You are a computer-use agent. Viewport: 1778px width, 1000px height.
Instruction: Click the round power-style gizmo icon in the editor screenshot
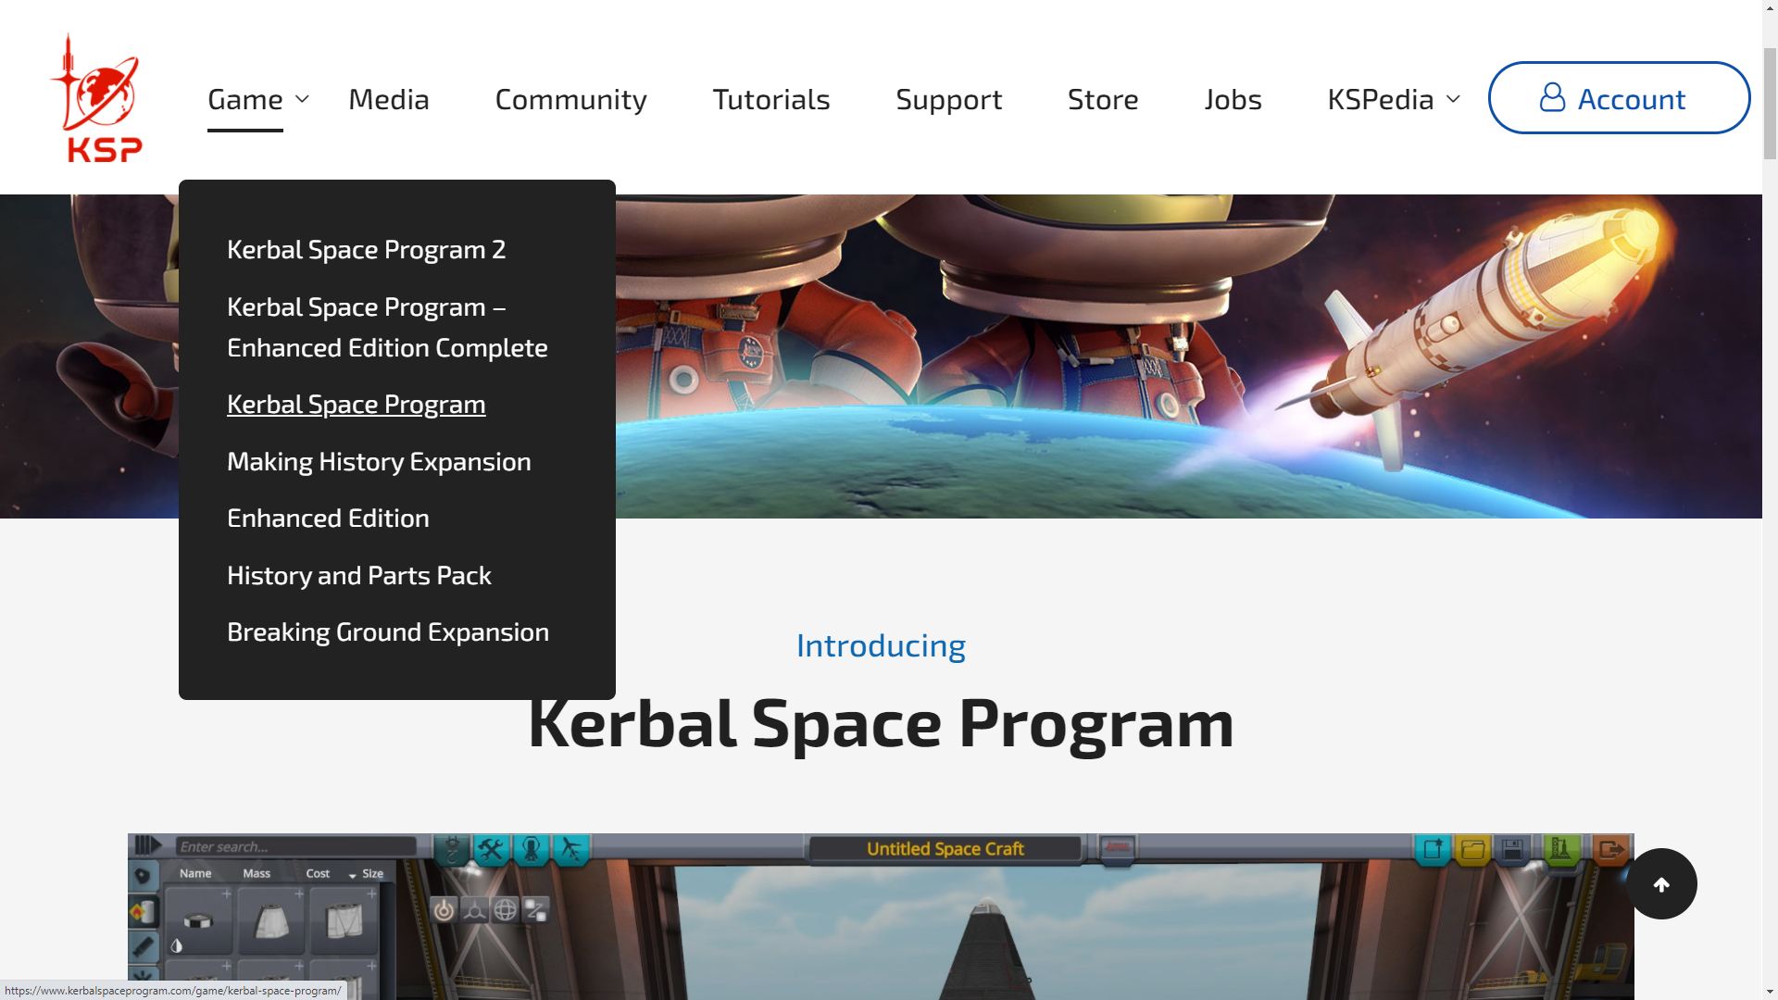(x=444, y=910)
